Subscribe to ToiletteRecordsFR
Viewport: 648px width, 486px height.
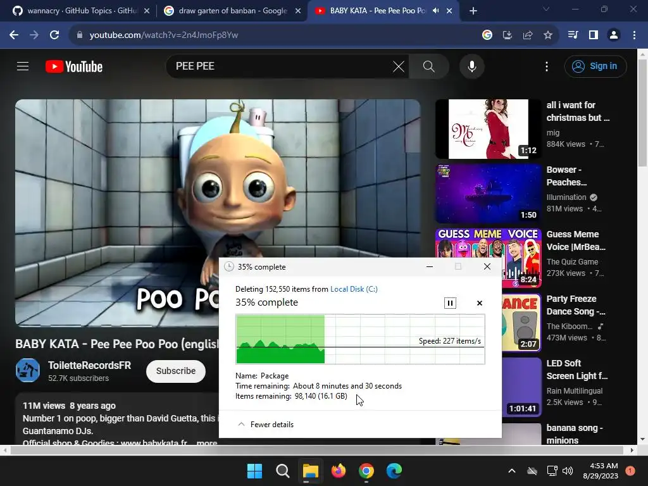[x=176, y=371]
